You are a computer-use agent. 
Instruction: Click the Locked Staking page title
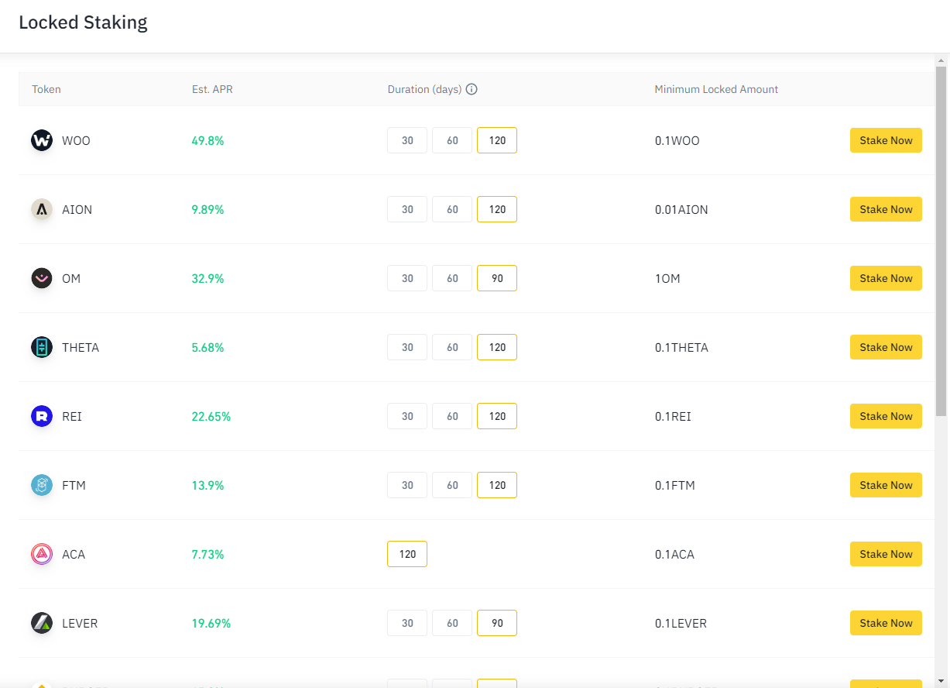(83, 22)
